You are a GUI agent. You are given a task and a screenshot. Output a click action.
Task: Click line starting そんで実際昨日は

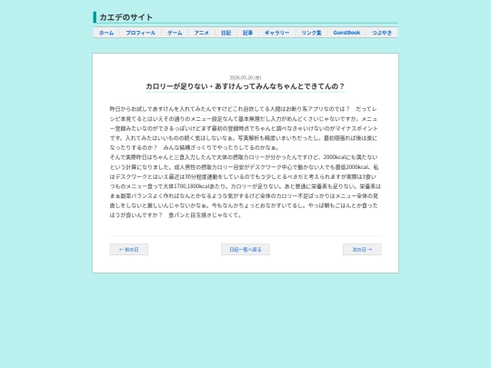244,157
